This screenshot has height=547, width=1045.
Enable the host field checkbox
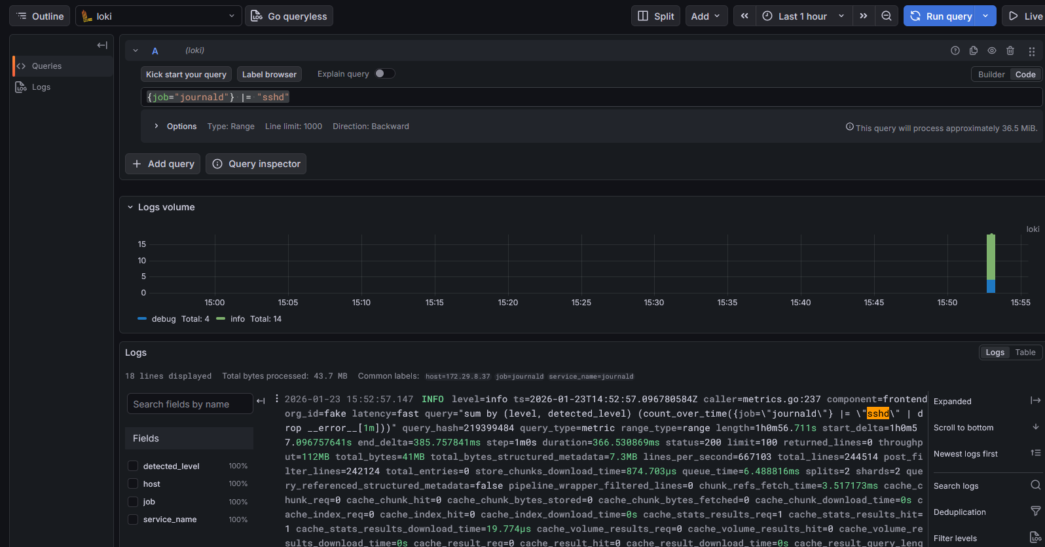(133, 484)
